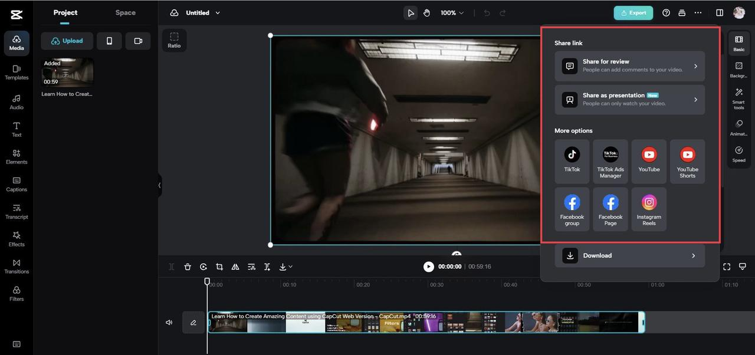Open the layout stack icon in top bar
Image resolution: width=755 pixels, height=355 pixels.
[682, 13]
